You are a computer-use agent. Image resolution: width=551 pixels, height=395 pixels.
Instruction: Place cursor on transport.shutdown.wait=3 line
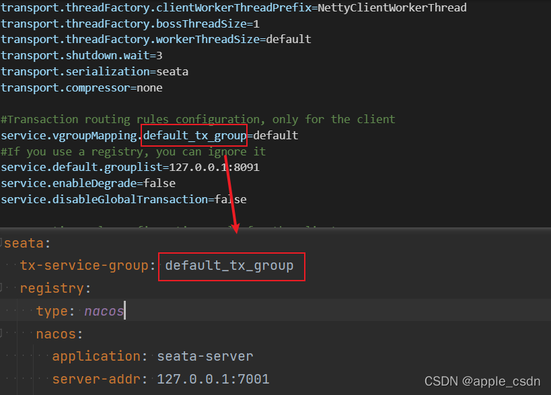[x=81, y=56]
